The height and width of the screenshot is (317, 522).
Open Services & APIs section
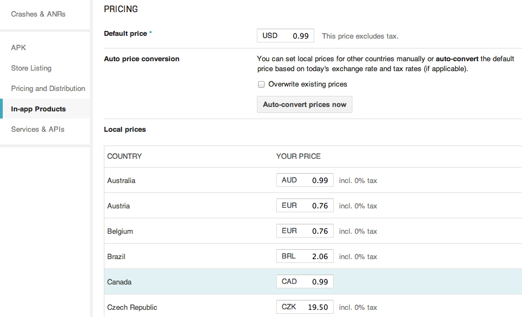click(x=38, y=130)
